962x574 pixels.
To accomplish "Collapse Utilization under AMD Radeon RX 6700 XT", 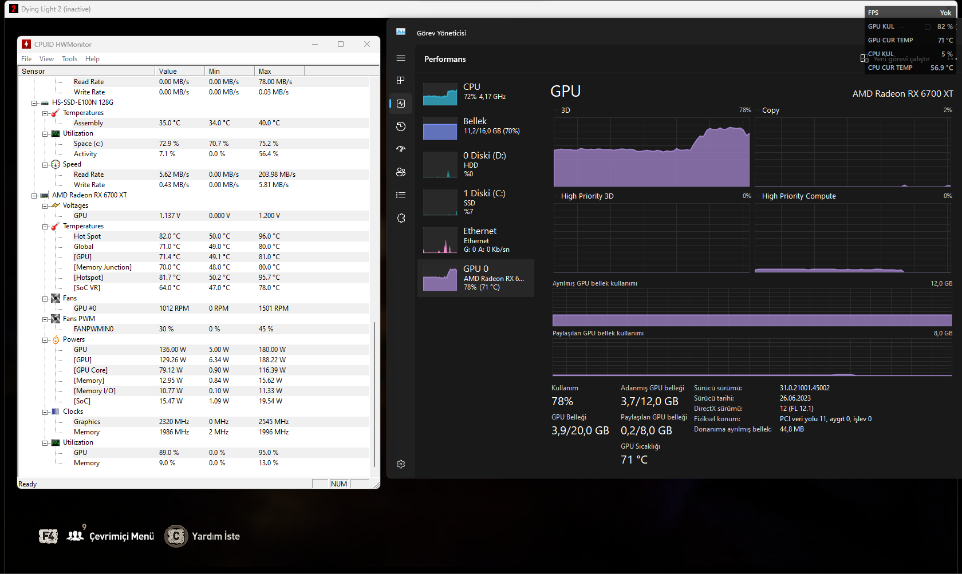I will click(x=45, y=443).
